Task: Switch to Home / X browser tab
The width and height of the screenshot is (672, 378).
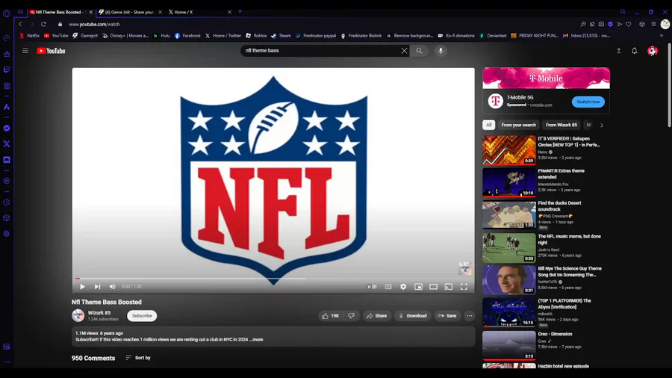Action: click(x=199, y=12)
